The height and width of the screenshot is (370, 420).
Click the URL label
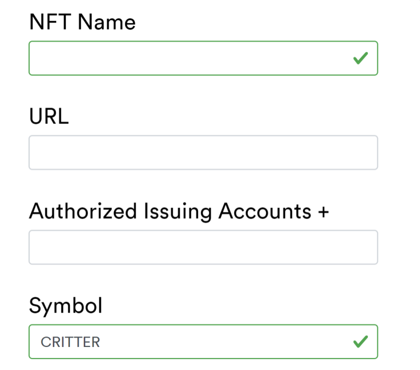click(49, 116)
